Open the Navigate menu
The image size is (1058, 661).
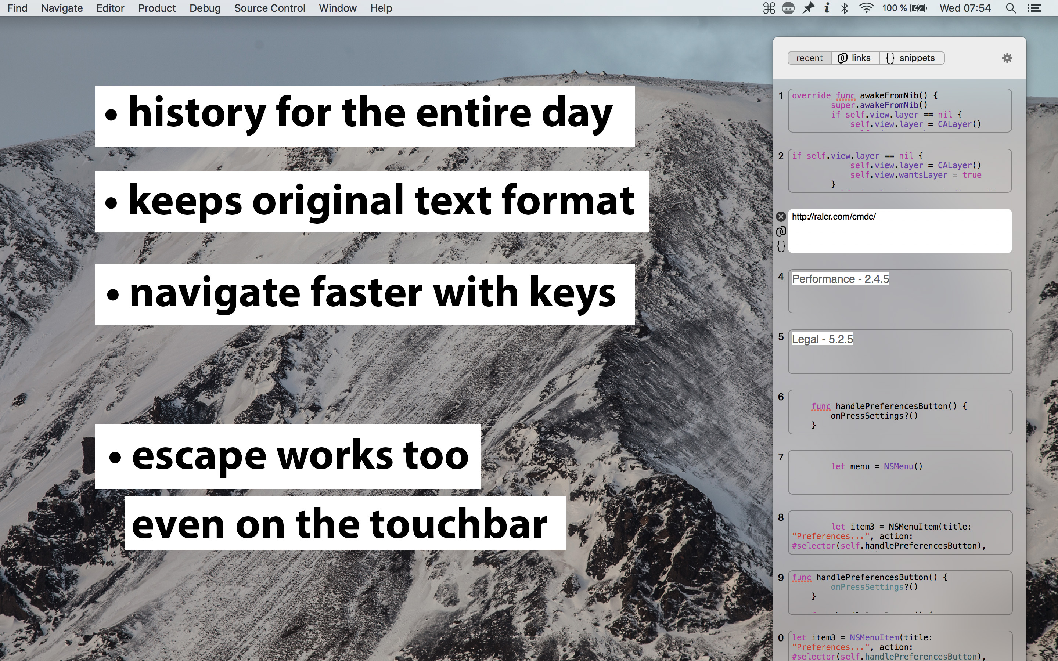(x=62, y=8)
